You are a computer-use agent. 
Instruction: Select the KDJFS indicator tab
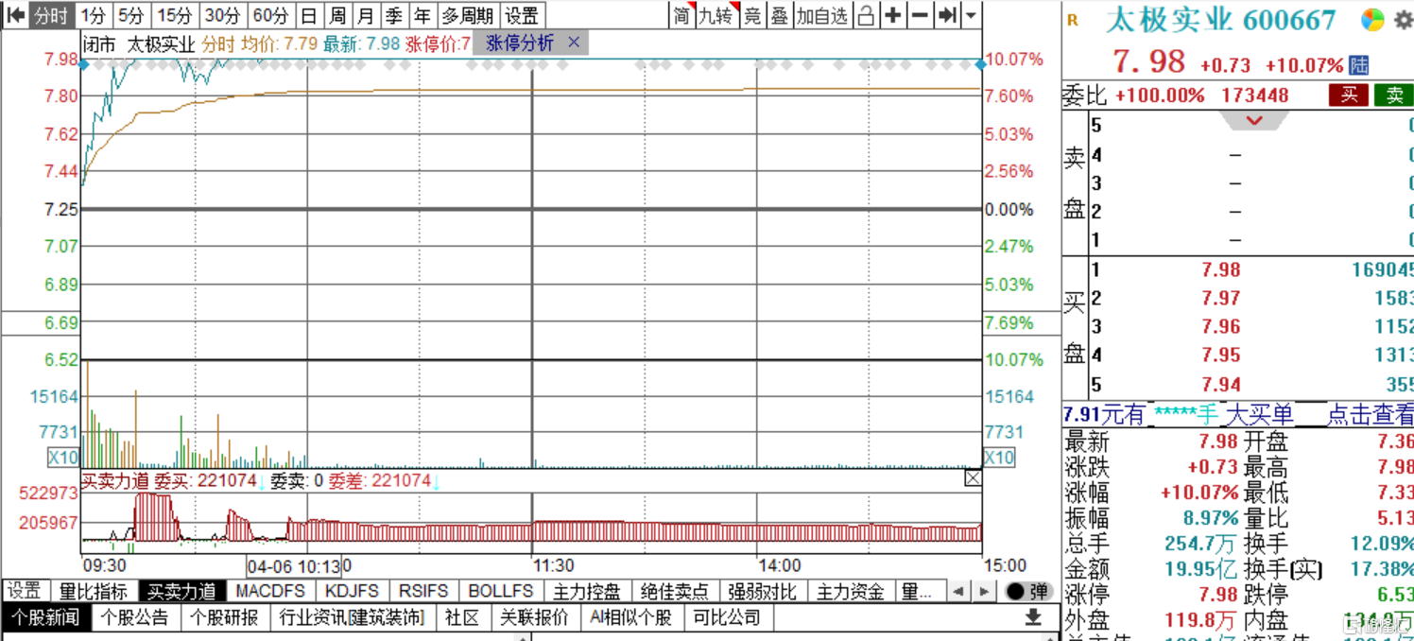pos(352,592)
